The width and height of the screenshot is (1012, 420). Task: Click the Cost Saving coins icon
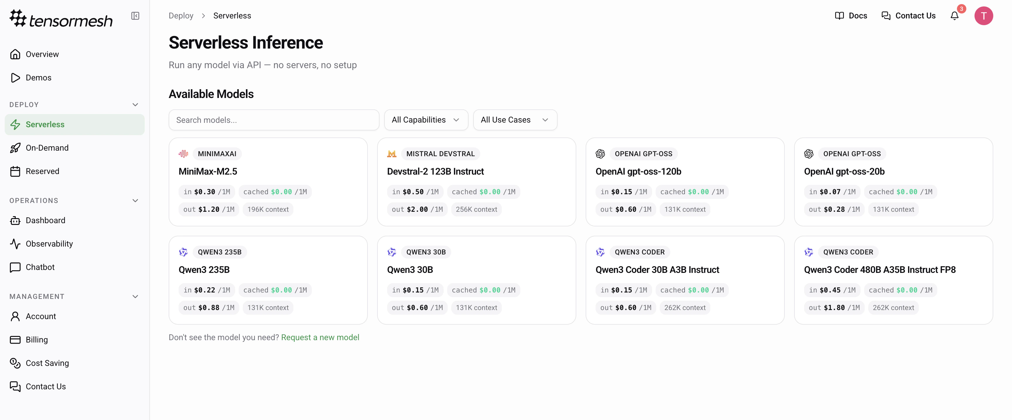click(15, 363)
